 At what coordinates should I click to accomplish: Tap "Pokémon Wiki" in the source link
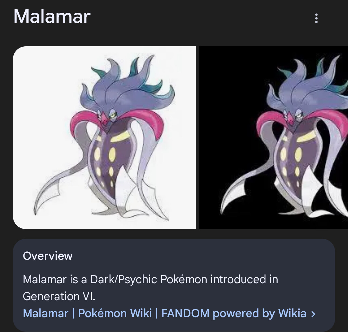pos(115,313)
